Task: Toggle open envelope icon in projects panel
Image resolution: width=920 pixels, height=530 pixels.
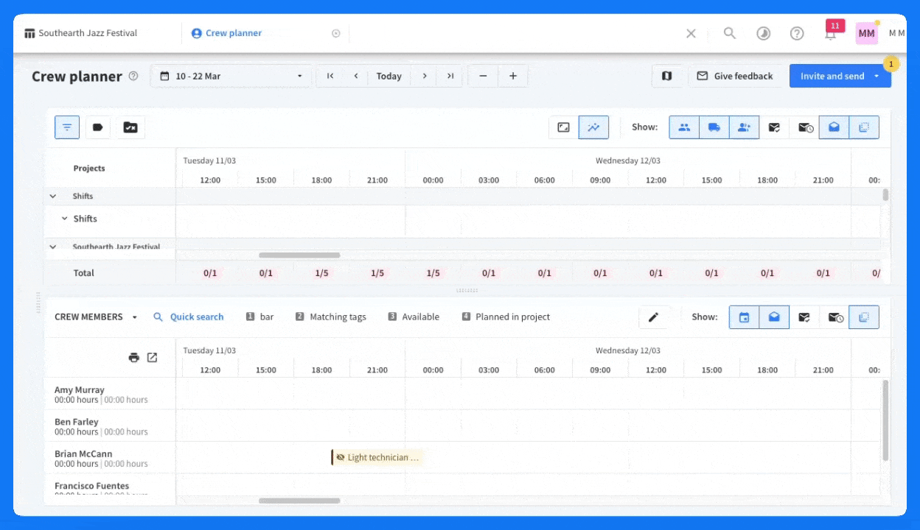Action: click(834, 127)
